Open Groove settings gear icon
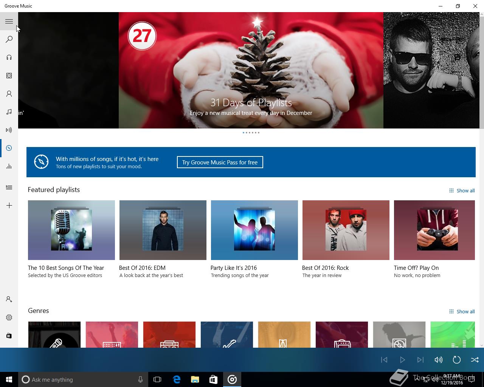 pyautogui.click(x=9, y=317)
